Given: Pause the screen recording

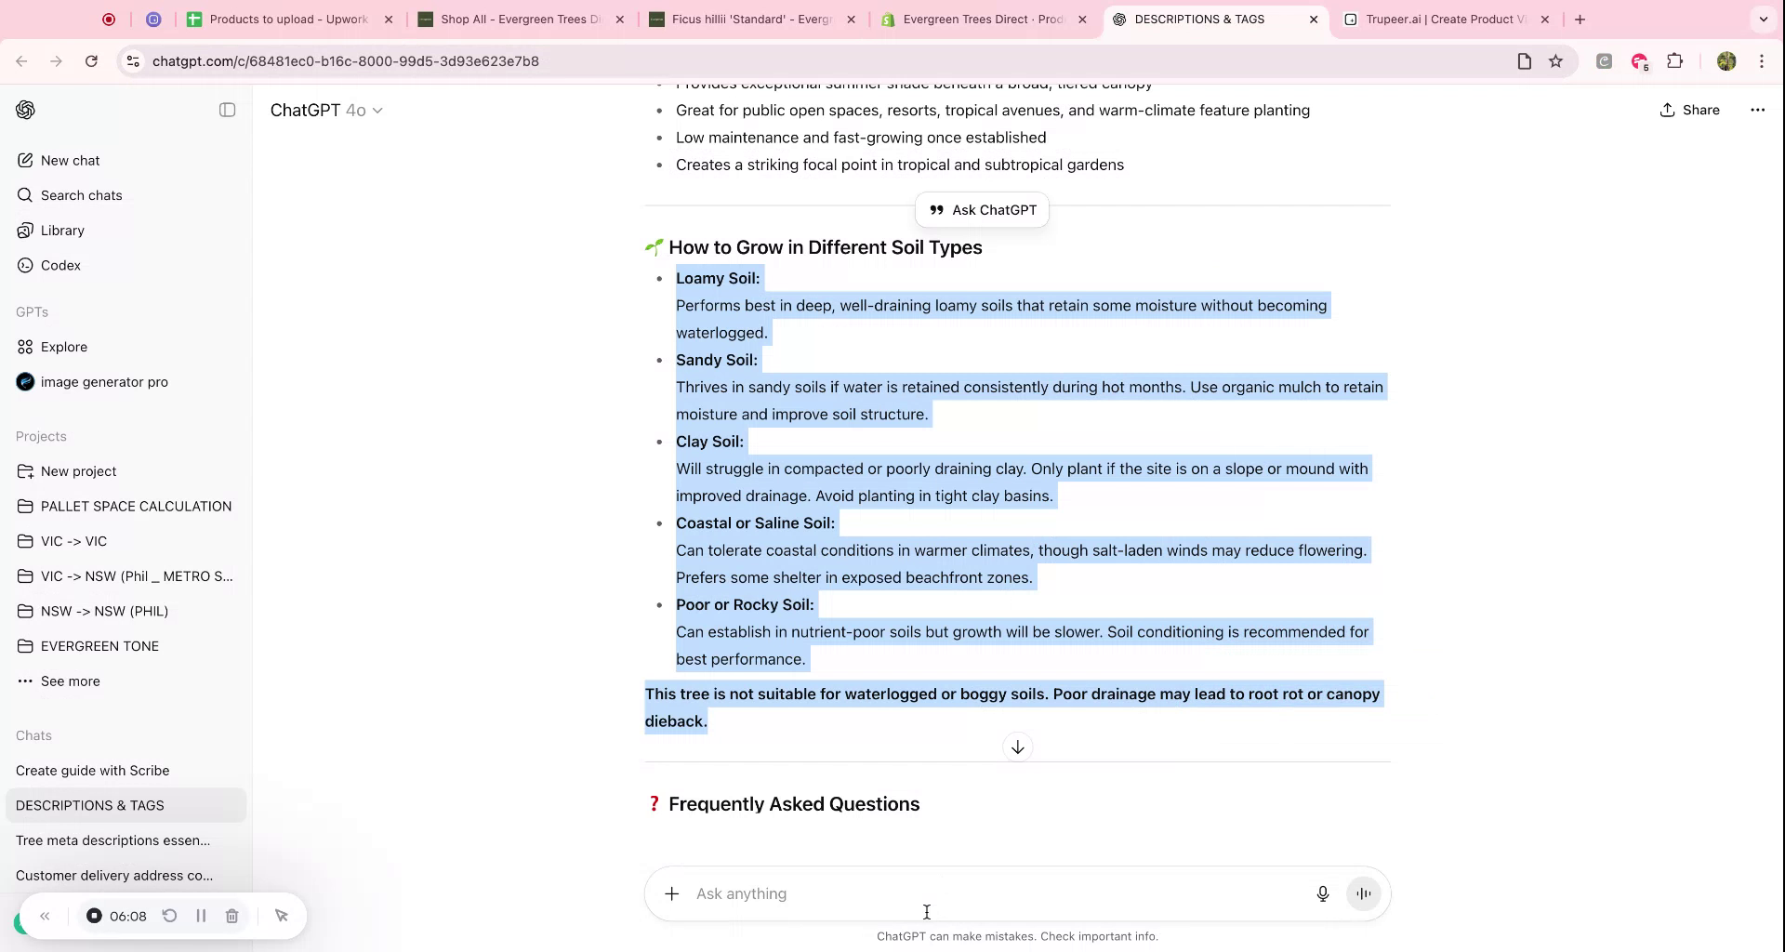Looking at the screenshot, I should coord(201,917).
